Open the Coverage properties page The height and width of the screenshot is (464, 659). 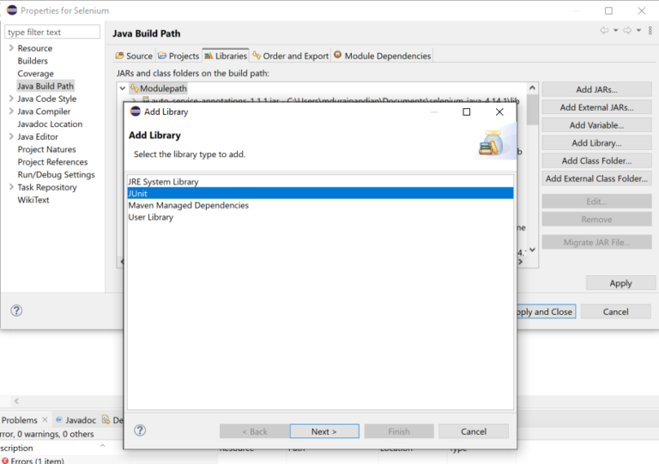click(x=36, y=74)
